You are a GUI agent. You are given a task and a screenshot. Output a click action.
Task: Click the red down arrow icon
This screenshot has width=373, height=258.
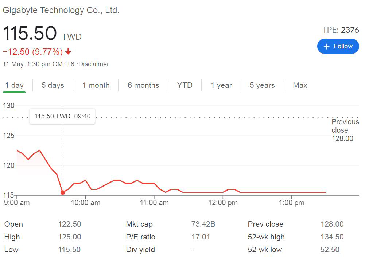68,52
